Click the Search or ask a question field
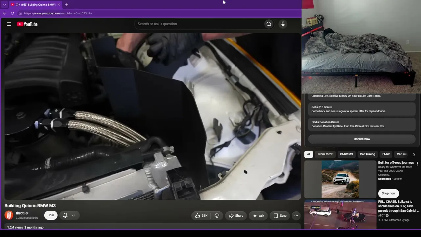This screenshot has width=421, height=237. [199, 24]
